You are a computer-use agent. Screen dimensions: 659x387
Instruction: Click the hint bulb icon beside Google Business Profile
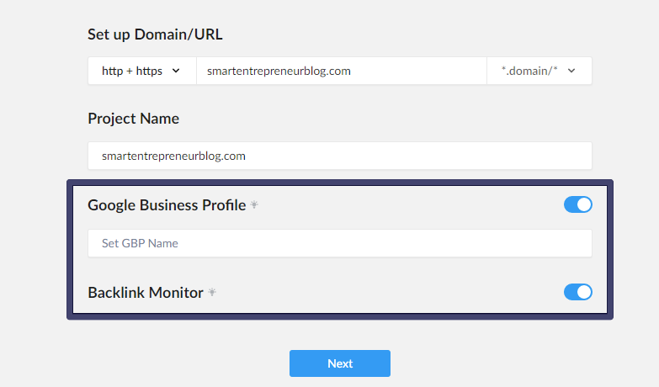[254, 204]
